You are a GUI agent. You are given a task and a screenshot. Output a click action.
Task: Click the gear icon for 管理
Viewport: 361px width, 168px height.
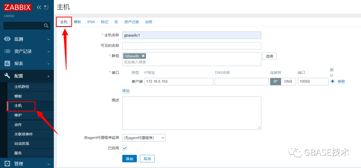pyautogui.click(x=7, y=164)
